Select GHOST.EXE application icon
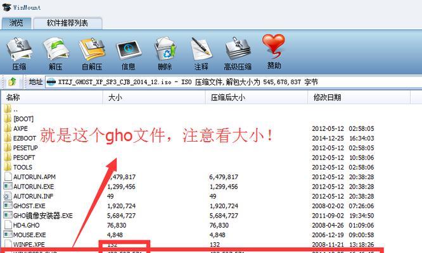The image size is (422, 253). 8,206
